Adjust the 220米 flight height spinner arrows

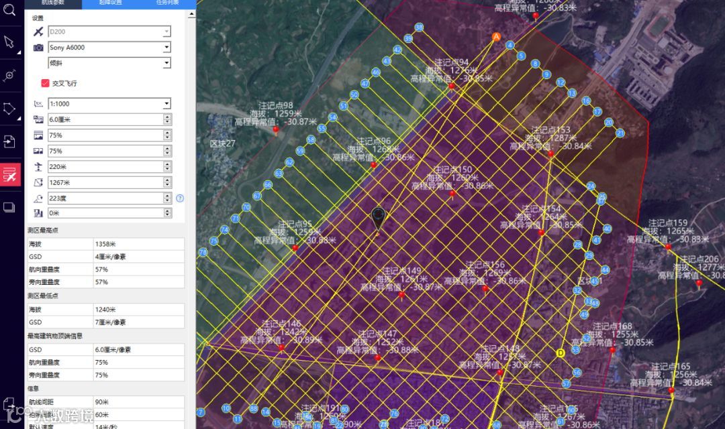point(167,167)
